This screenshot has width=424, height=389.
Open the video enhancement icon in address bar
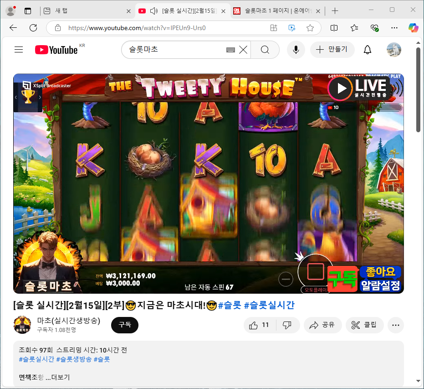(x=292, y=28)
